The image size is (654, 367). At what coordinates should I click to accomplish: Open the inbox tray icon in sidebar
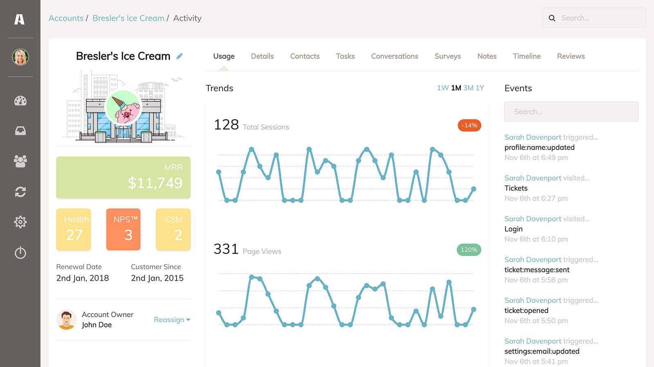click(20, 130)
